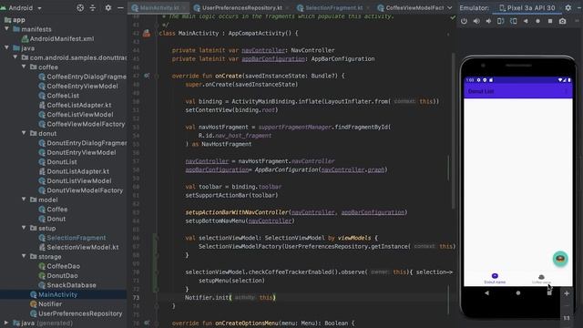The width and height of the screenshot is (583, 328).
Task: Switch to the UserPreferencesRepository.kt tab
Action: (241, 8)
